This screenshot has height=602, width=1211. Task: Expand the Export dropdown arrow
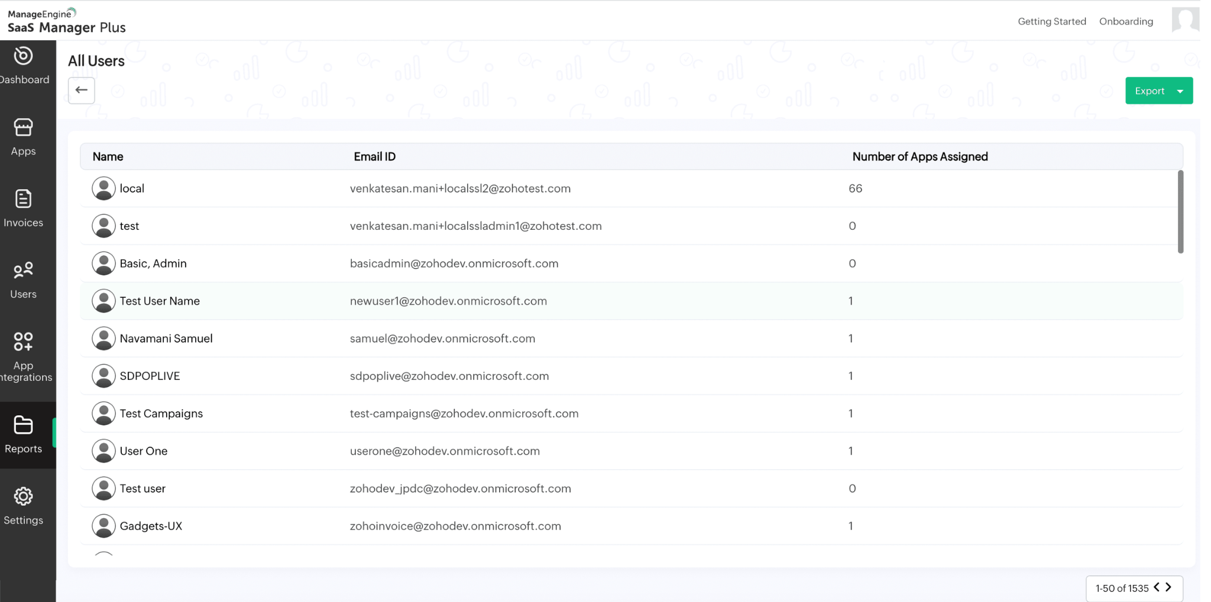(x=1180, y=91)
